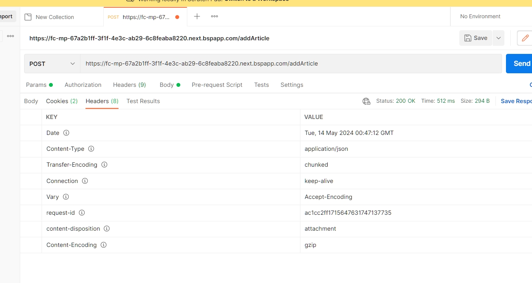Image resolution: width=532 pixels, height=283 pixels.
Task: Show info for the Content-Encoding header
Action: (103, 245)
